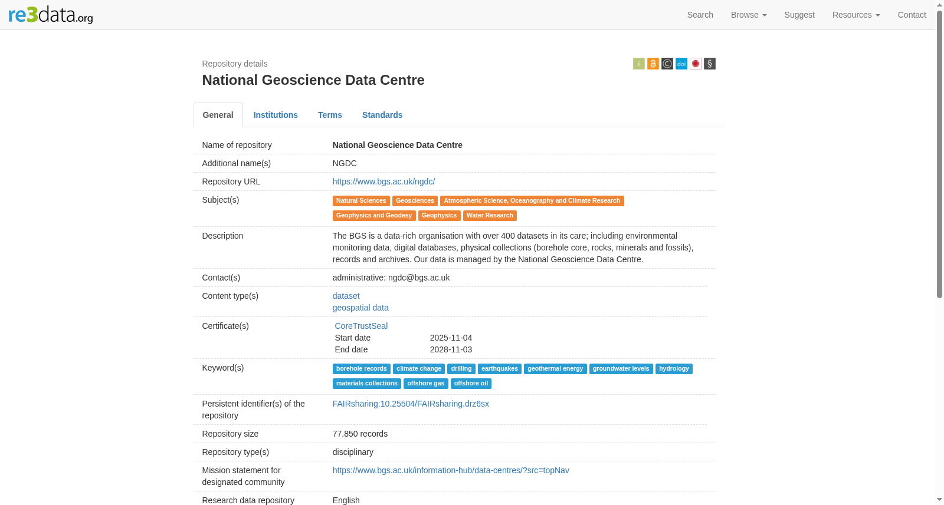Click the earthquakes keyword tag
The image size is (944, 505).
[500, 369]
